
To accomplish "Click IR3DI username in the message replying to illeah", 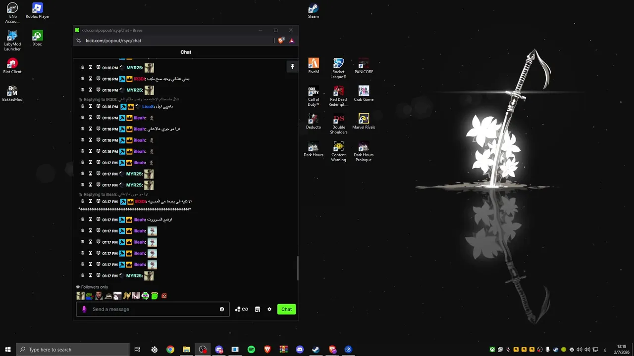I will tap(140, 202).
